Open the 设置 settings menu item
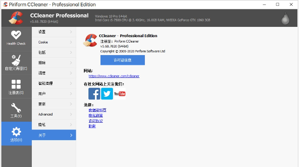 [54, 32]
